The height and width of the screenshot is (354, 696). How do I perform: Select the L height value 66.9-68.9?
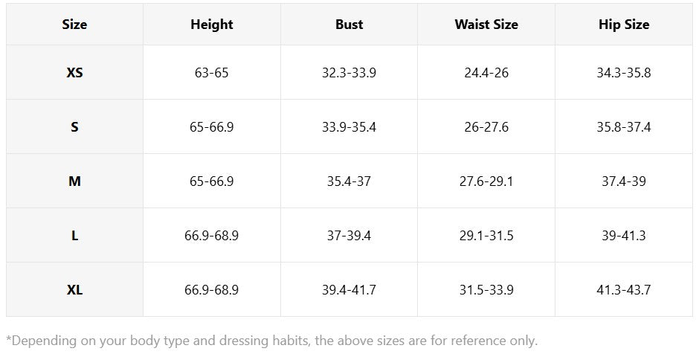coord(212,236)
